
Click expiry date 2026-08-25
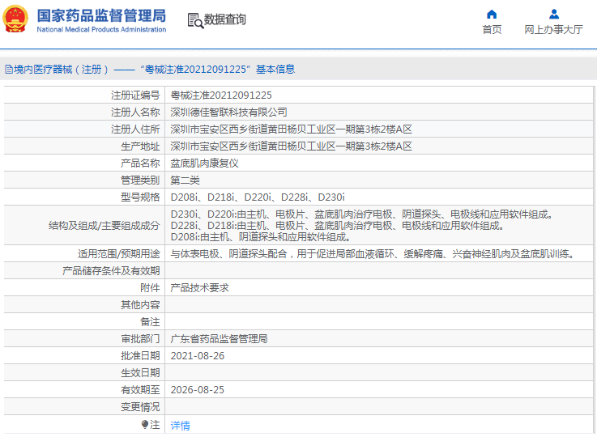pos(197,390)
